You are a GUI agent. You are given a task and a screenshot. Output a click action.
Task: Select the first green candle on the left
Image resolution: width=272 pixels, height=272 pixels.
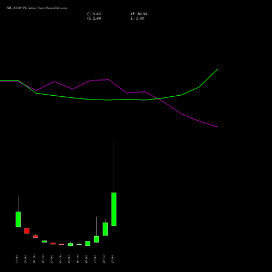(18, 219)
